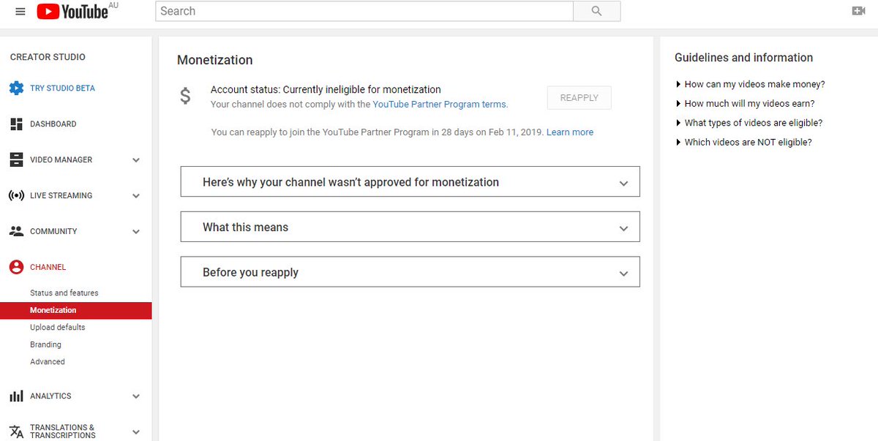Expand What types of videos are eligible
Image resolution: width=878 pixels, height=441 pixels.
[x=749, y=123]
